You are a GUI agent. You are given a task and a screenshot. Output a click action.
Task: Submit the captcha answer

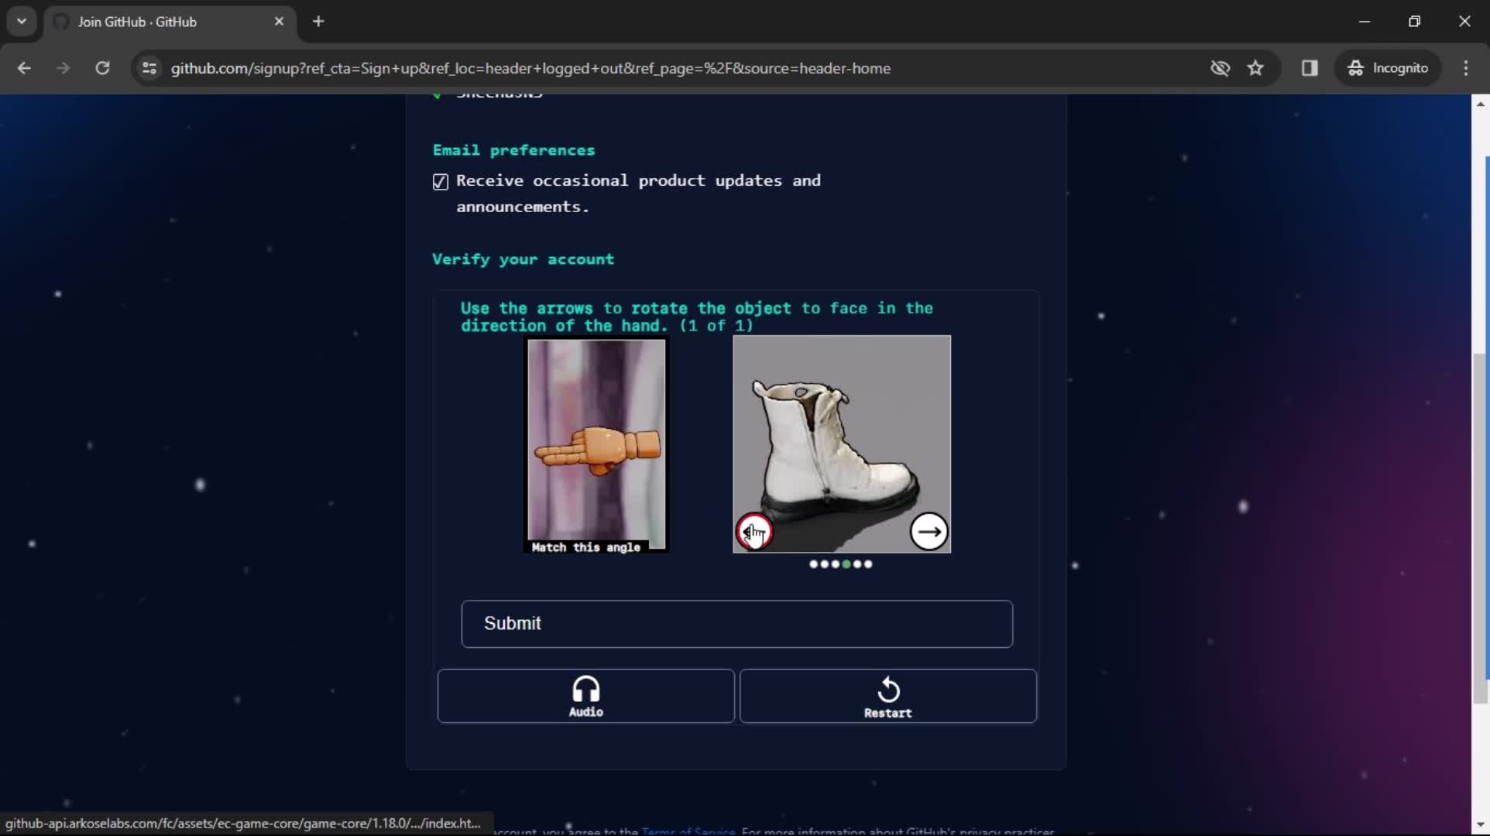(x=736, y=624)
